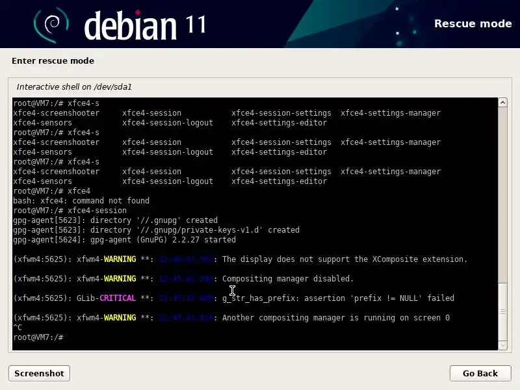Click the empty shell prompt after ^C
Viewport: 520px width, 390px height.
[38, 337]
